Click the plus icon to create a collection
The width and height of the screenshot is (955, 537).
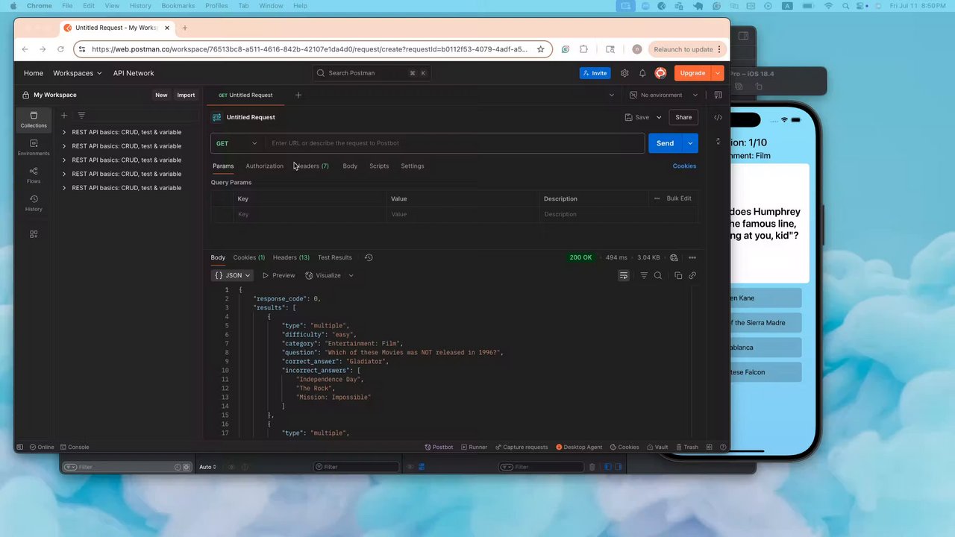coord(64,116)
